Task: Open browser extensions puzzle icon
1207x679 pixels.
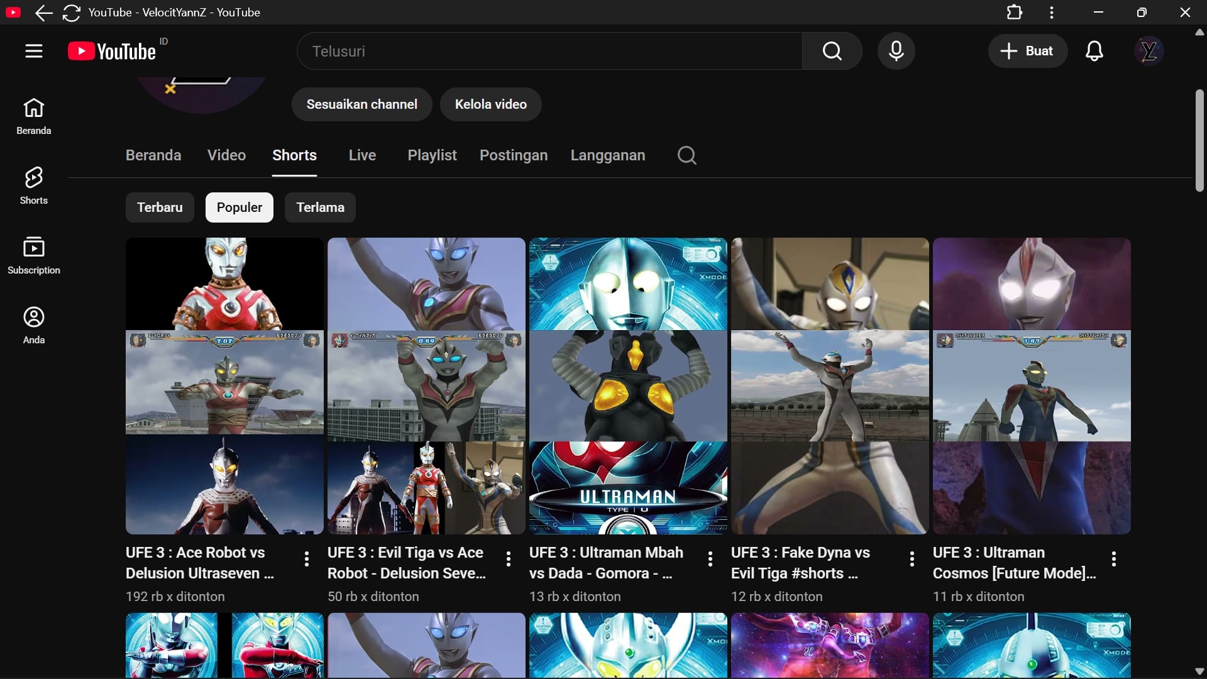Action: (1014, 13)
